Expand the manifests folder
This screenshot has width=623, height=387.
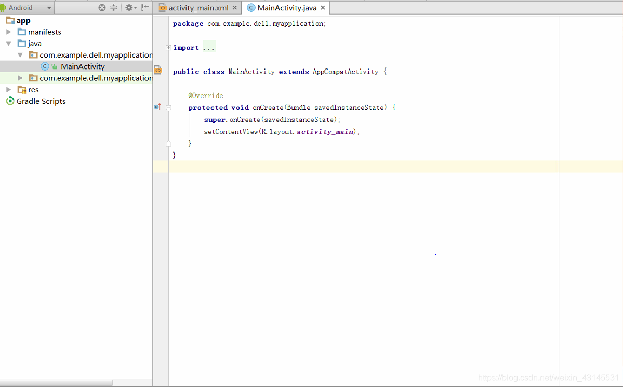click(8, 32)
